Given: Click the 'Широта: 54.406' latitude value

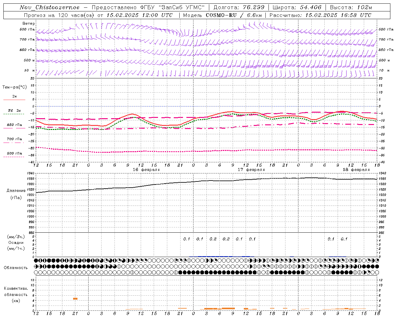Looking at the screenshot, I should click(x=297, y=7).
